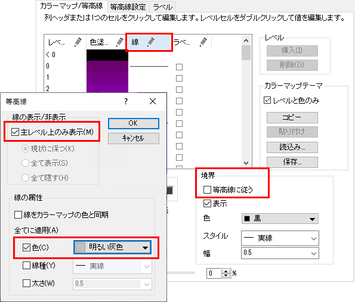Click the pencil icon in the レベ... column header
The height and width of the screenshot is (302, 355).
click(x=78, y=42)
